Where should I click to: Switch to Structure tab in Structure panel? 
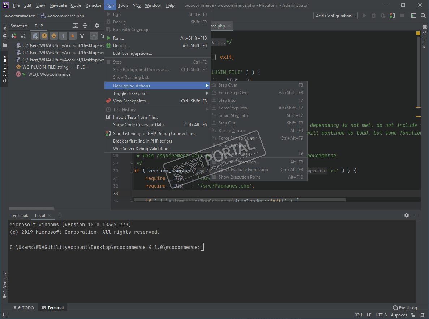click(x=19, y=26)
